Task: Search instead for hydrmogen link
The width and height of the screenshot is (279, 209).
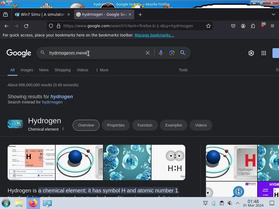Action: click(x=52, y=102)
